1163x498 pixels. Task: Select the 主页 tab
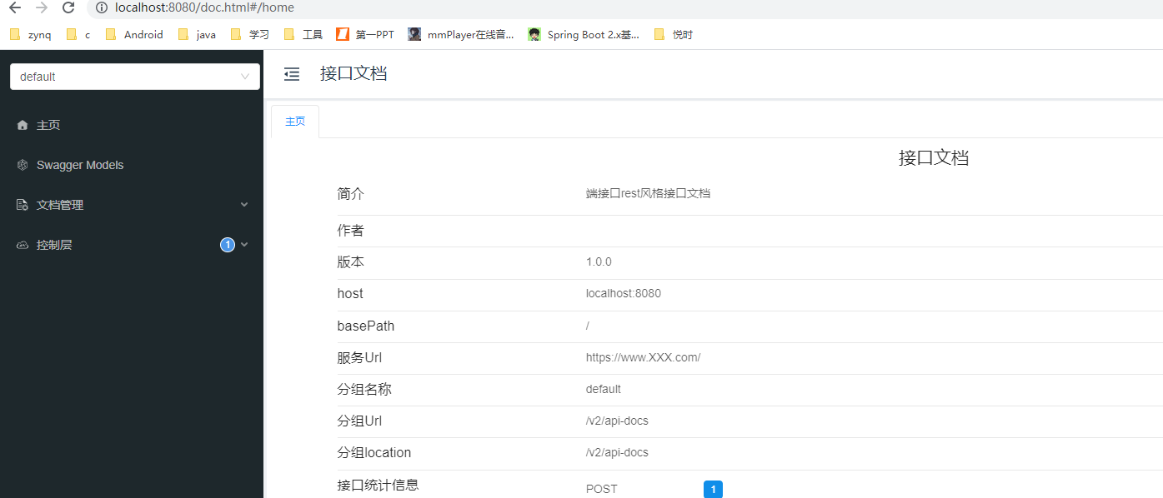(295, 122)
